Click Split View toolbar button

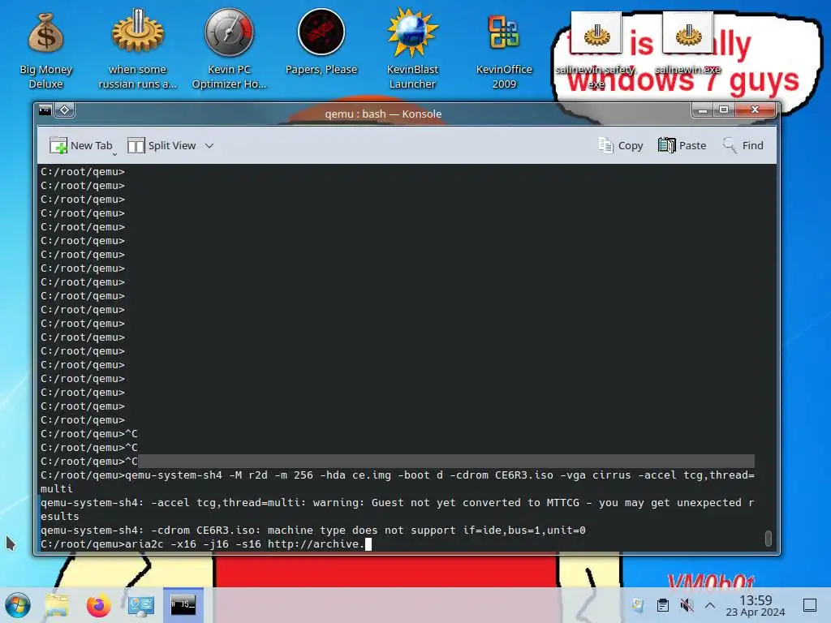pyautogui.click(x=161, y=145)
